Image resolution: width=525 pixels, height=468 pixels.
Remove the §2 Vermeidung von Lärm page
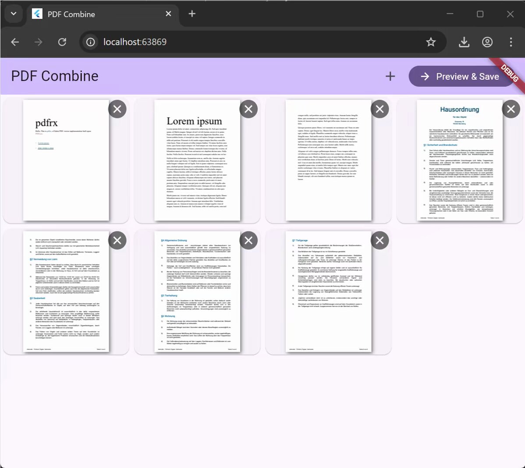pyautogui.click(x=117, y=241)
